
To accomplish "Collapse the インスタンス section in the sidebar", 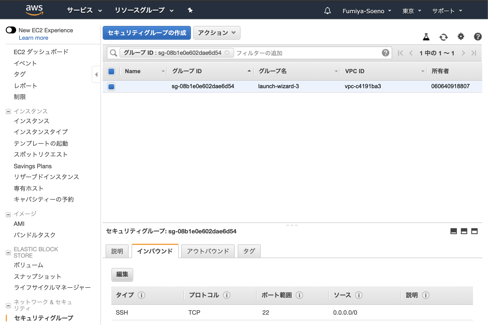I will click(8, 111).
